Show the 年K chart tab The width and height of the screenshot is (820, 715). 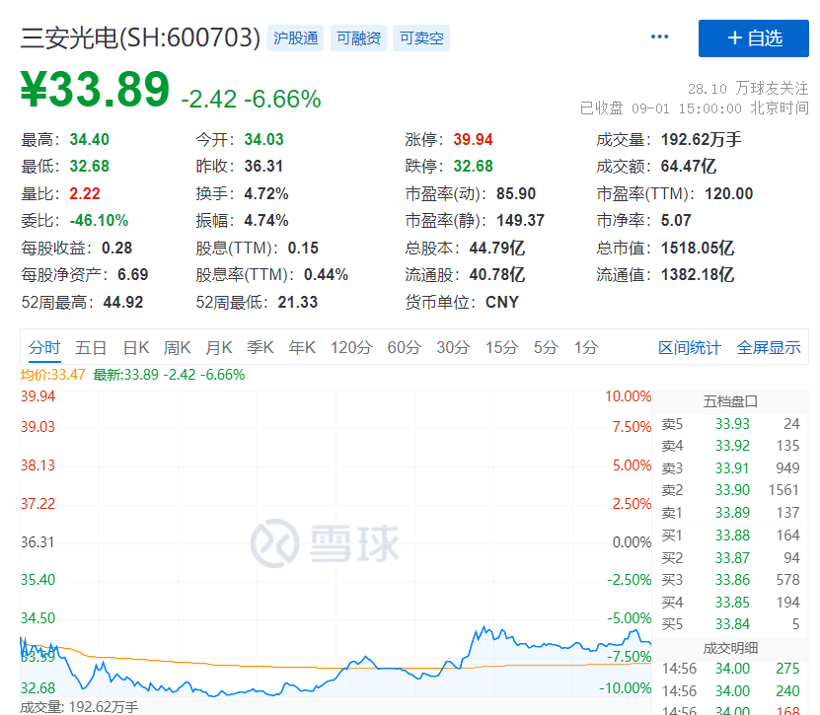pos(302,347)
